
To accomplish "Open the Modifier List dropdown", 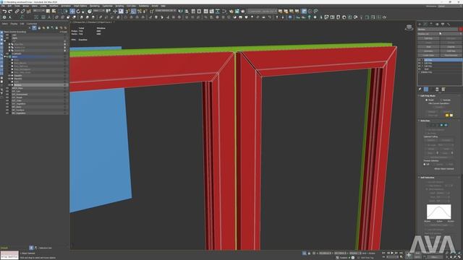I will [440, 34].
